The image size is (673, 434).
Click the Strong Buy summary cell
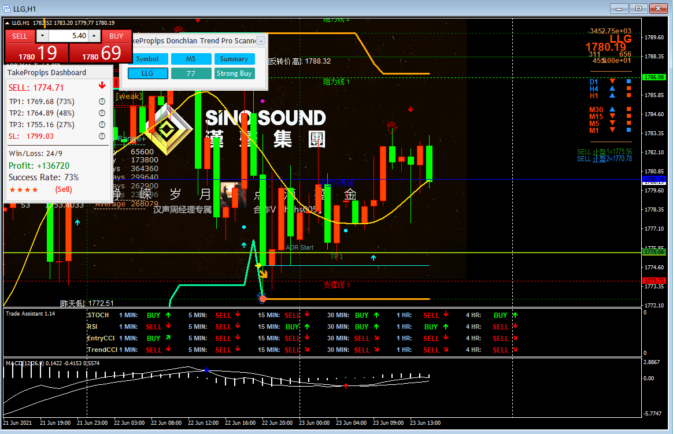(234, 73)
